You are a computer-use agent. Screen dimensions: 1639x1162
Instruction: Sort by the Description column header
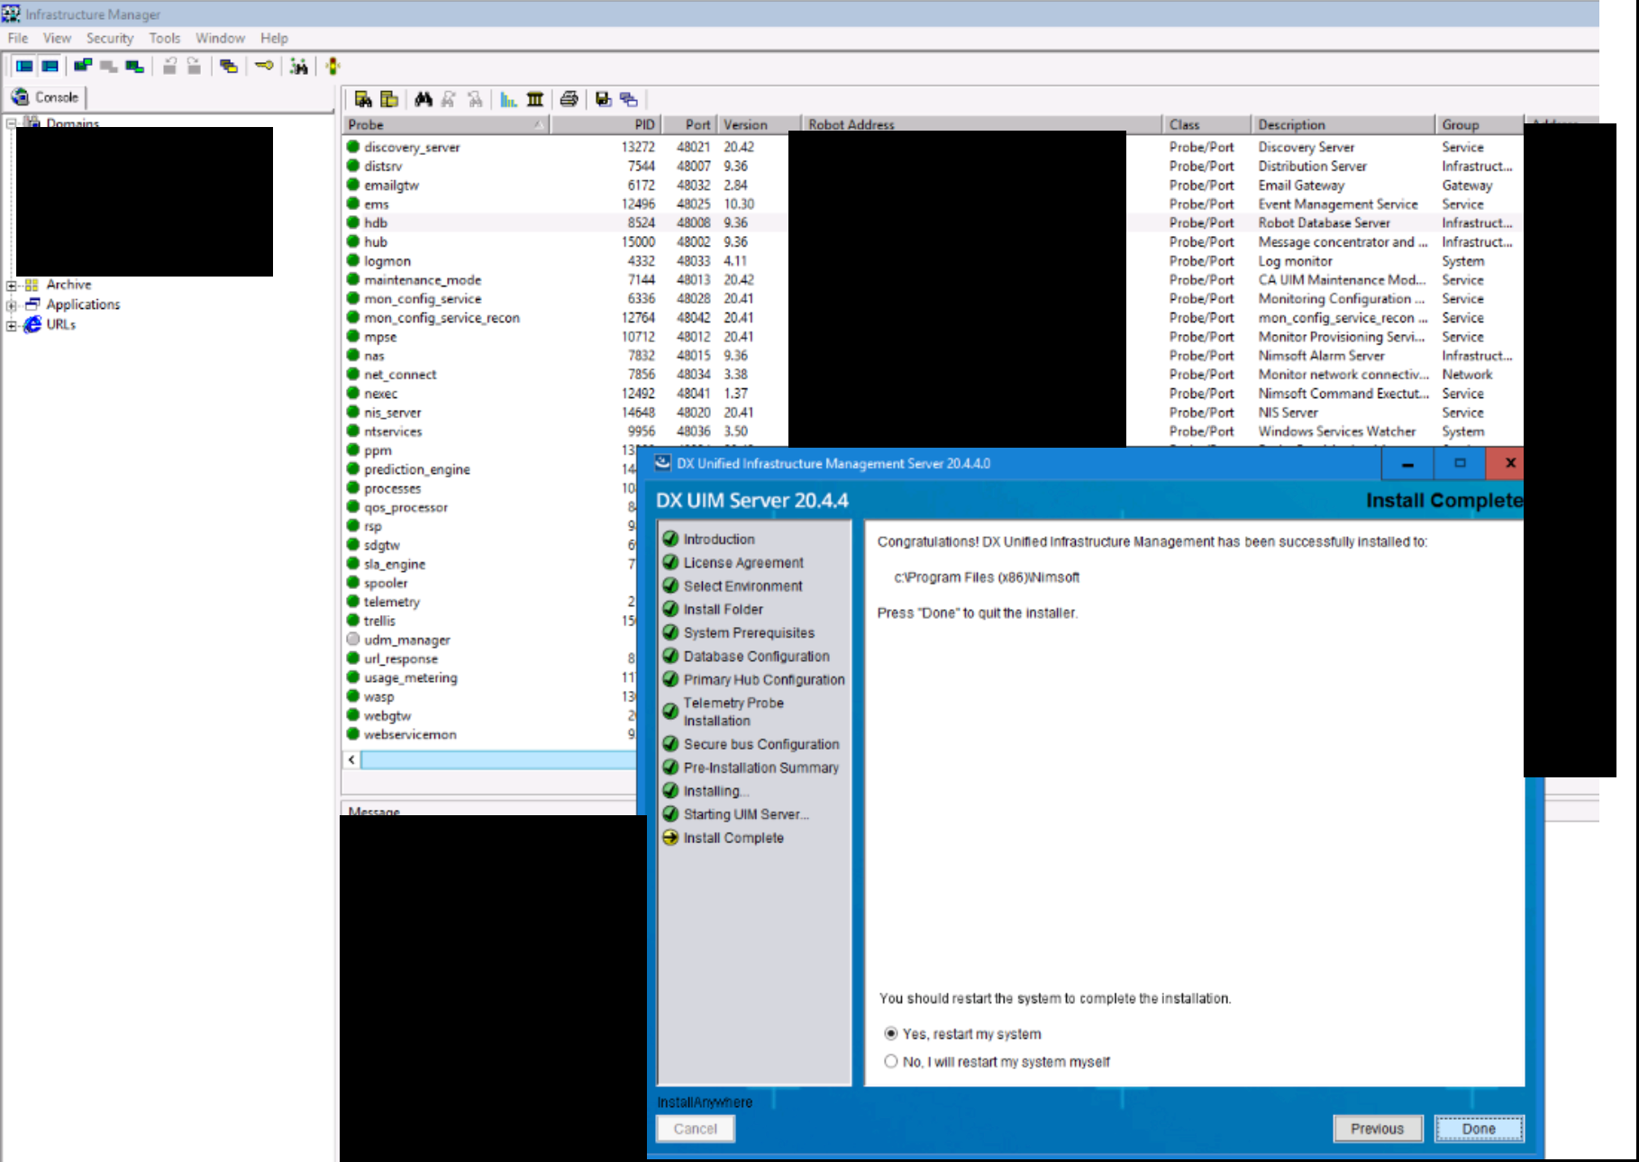click(1343, 124)
